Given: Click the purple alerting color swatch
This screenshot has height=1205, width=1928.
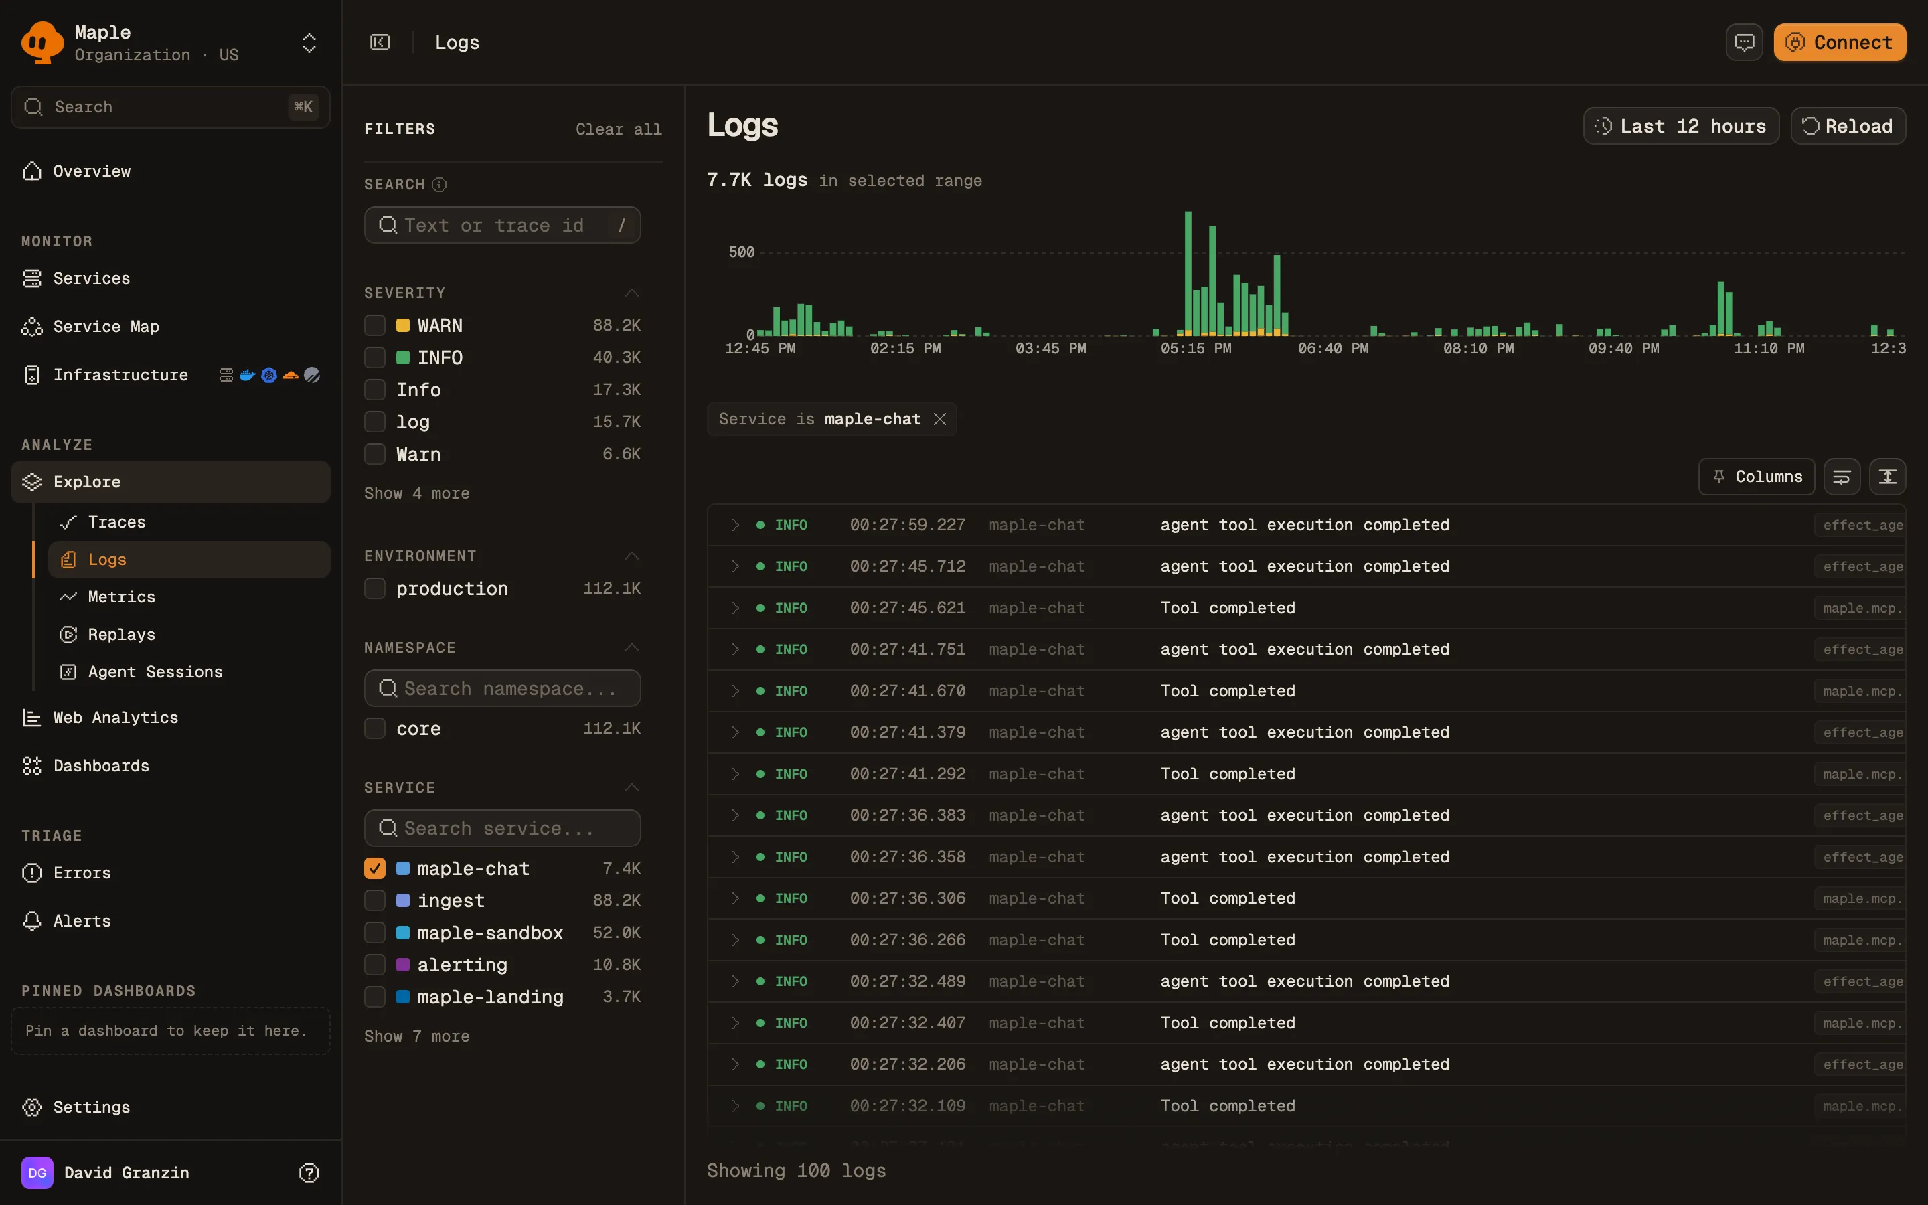Looking at the screenshot, I should [x=403, y=965].
